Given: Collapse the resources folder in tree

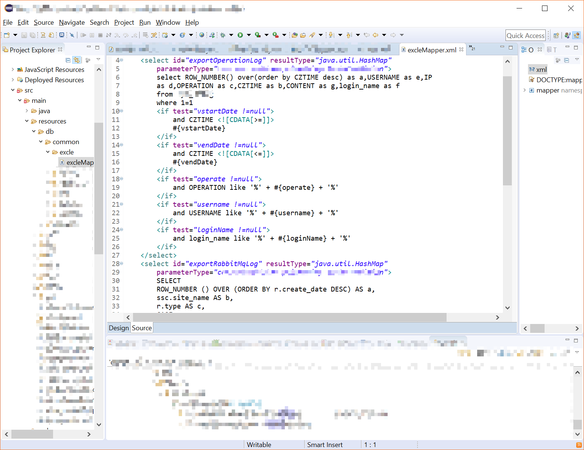Looking at the screenshot, I should click(x=27, y=121).
